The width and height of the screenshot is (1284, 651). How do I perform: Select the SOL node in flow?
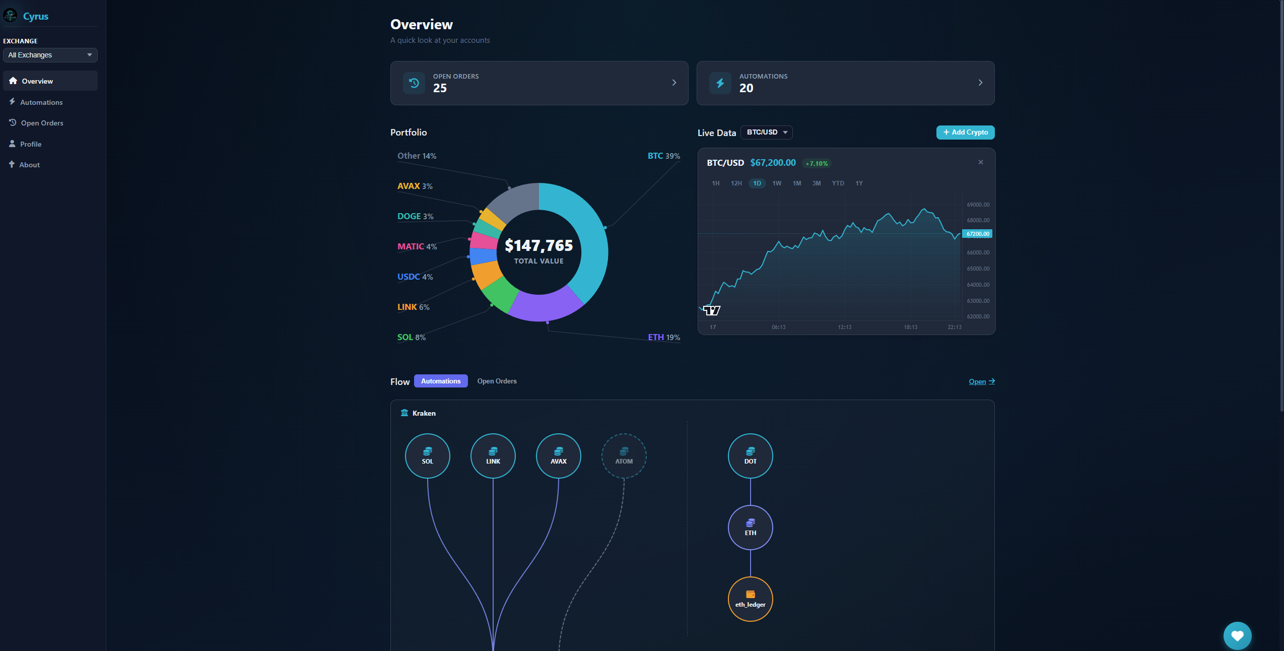[428, 456]
